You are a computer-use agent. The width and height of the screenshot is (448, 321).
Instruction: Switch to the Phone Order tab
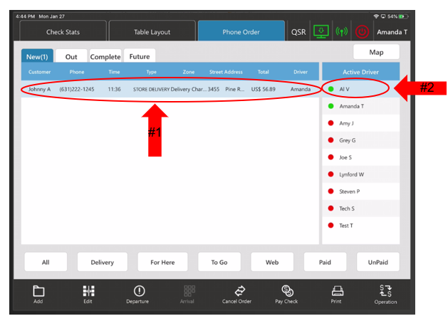tap(241, 31)
